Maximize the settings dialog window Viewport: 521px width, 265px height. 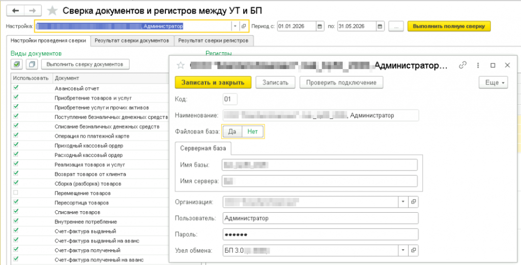tap(493, 65)
